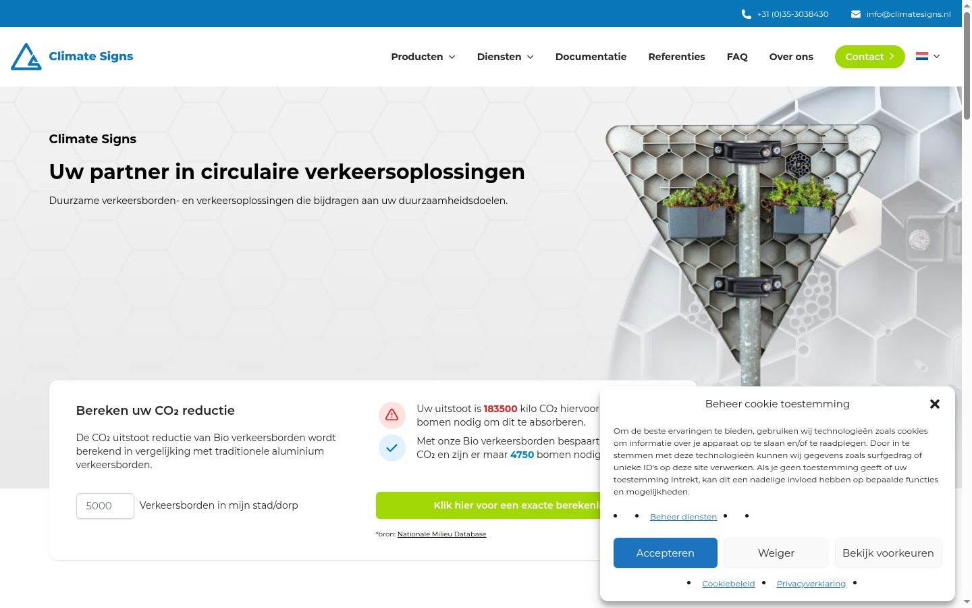Open the Documentatie page

[591, 57]
